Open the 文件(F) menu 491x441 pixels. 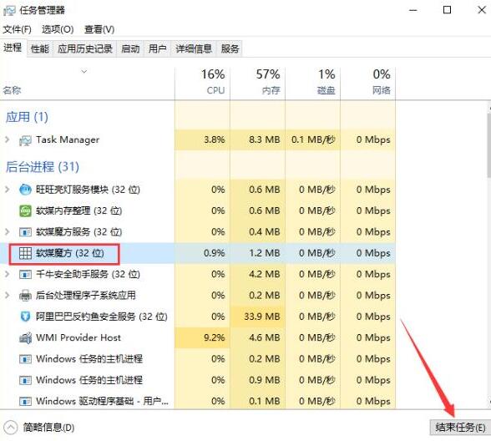18,29
